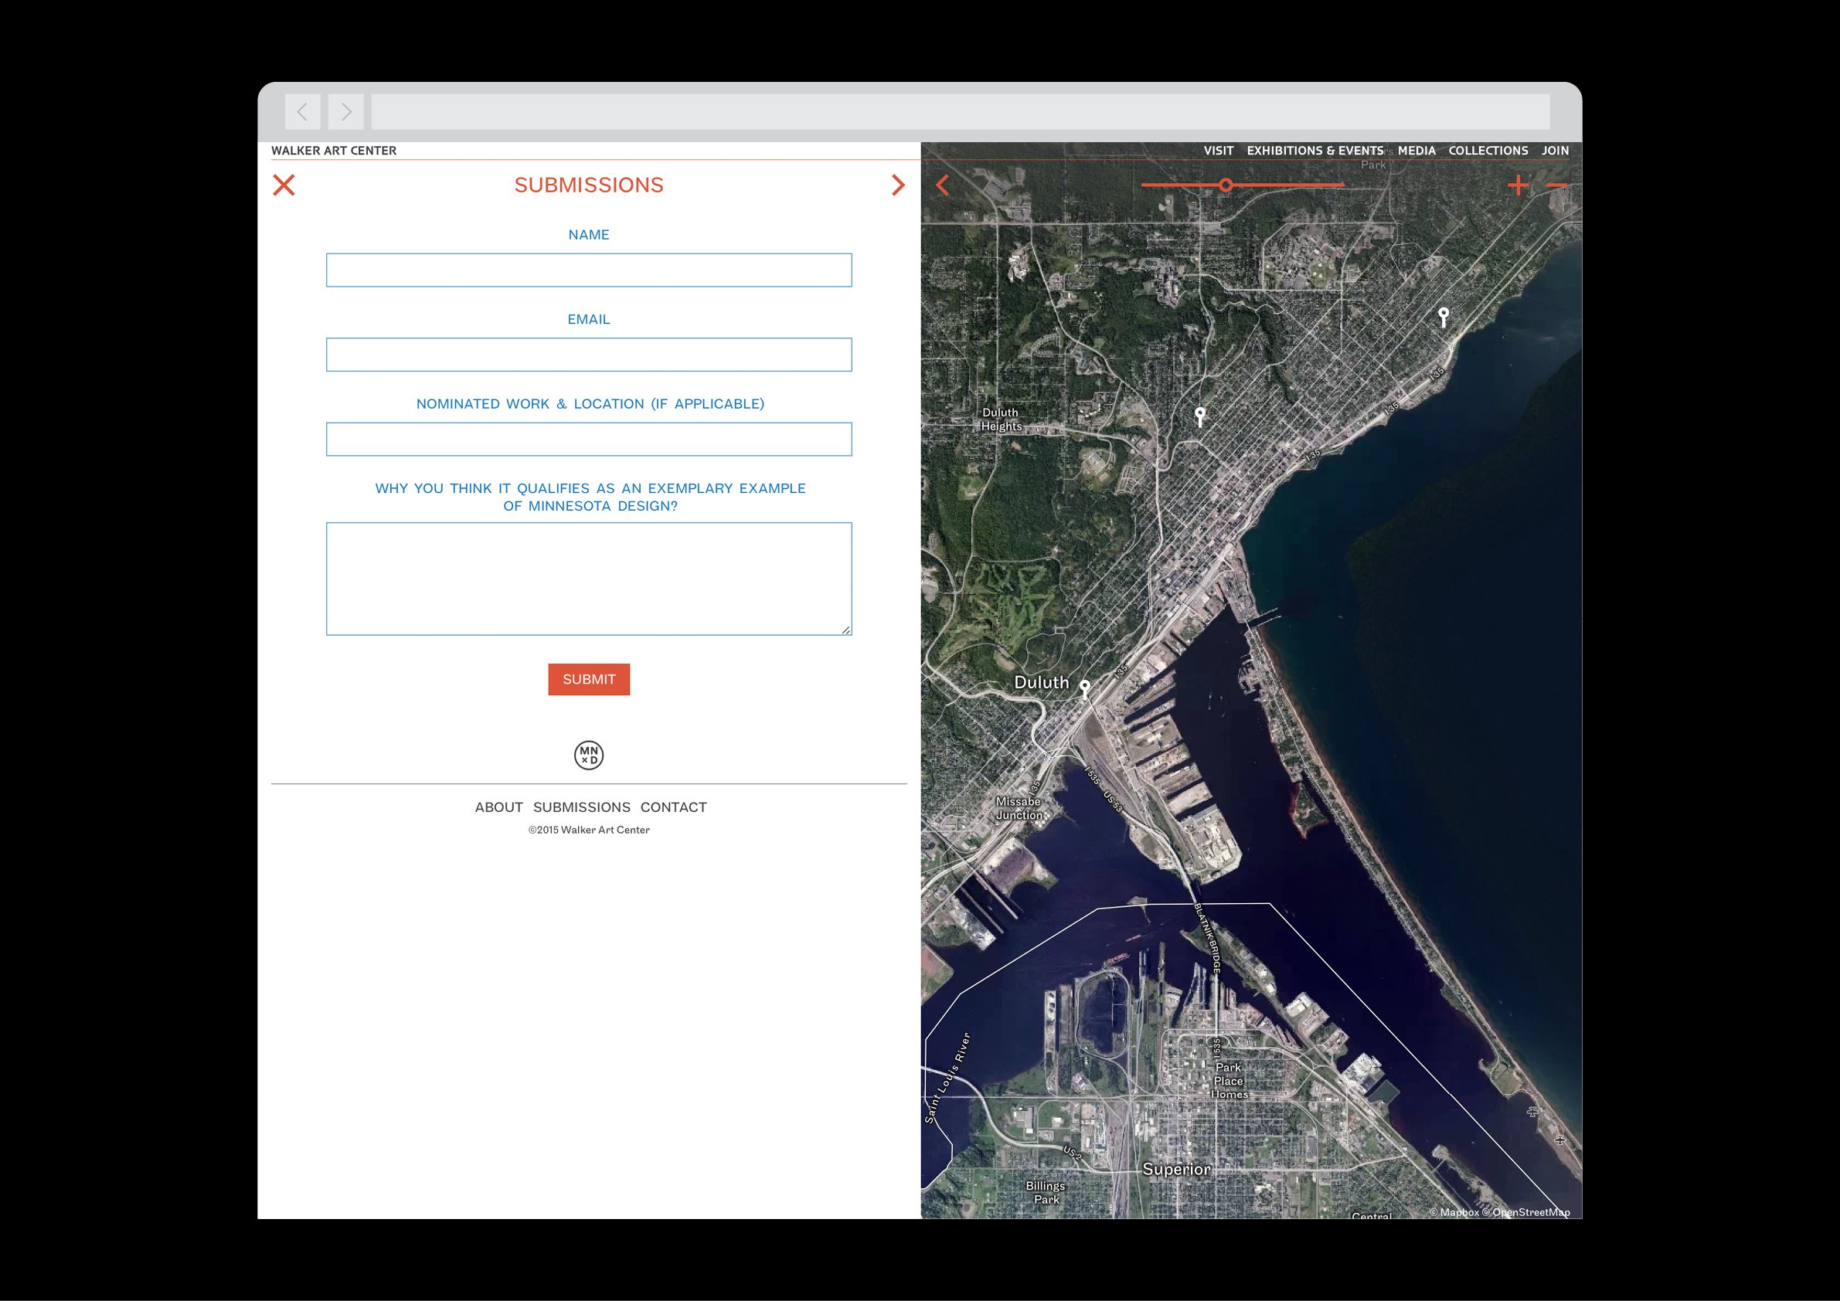Click the browser address bar
1840x1301 pixels.
960,112
